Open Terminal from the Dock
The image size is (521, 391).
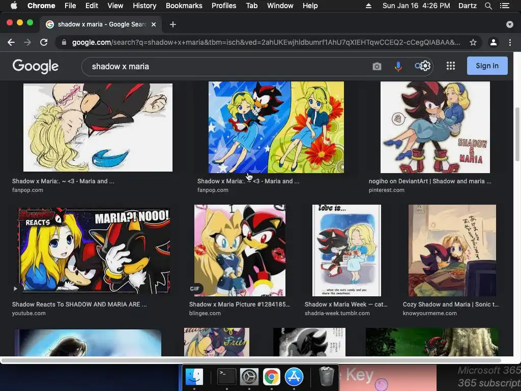click(x=226, y=377)
